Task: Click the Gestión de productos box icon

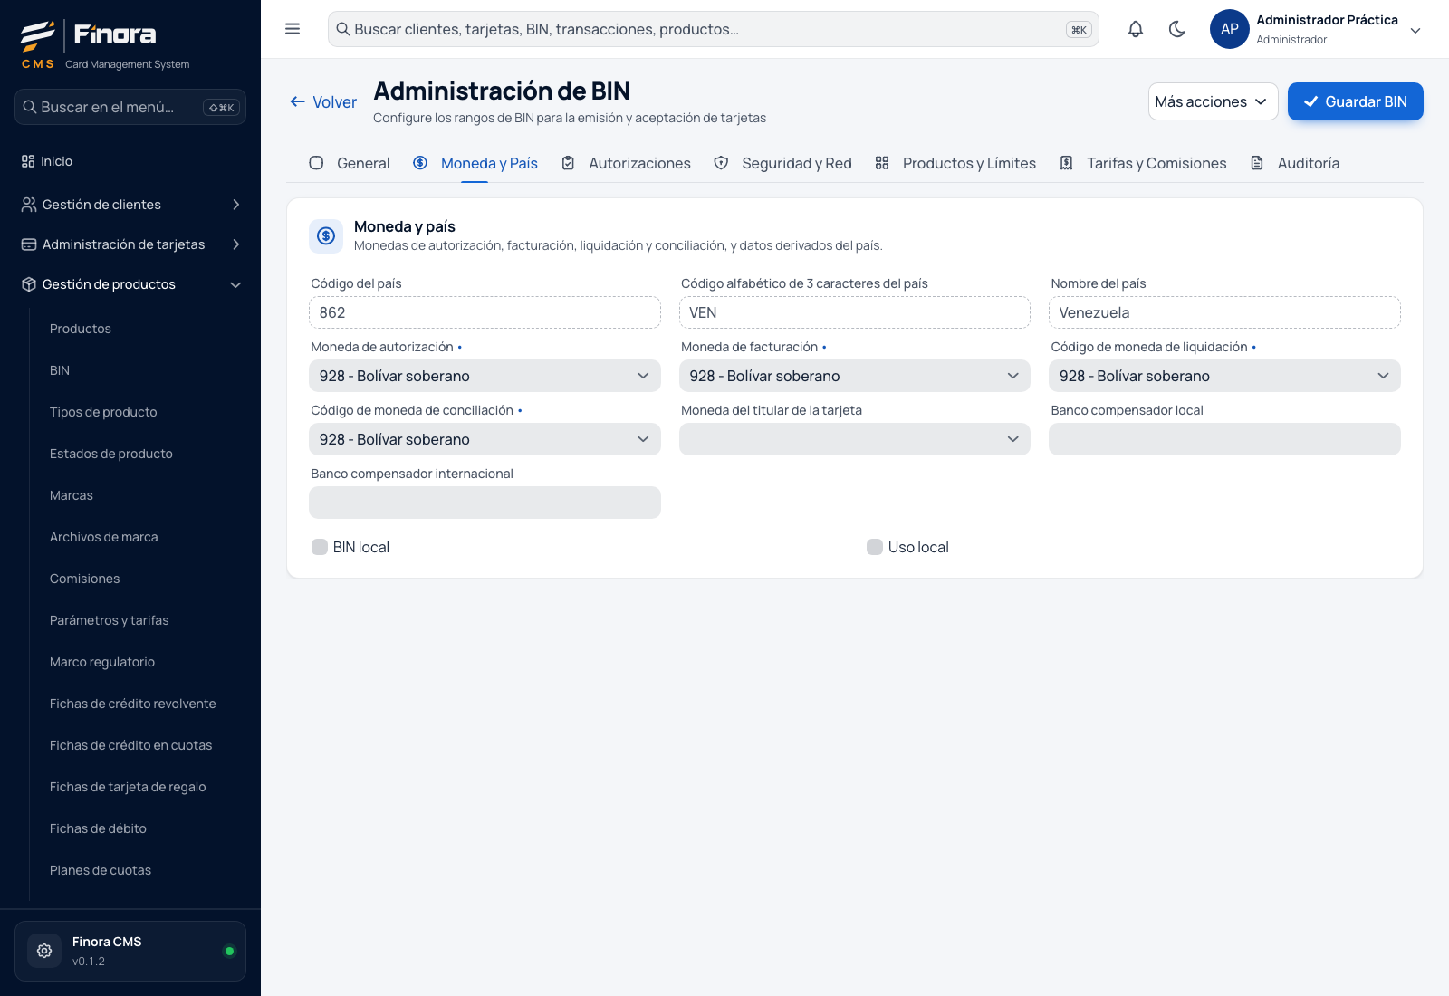Action: point(29,284)
